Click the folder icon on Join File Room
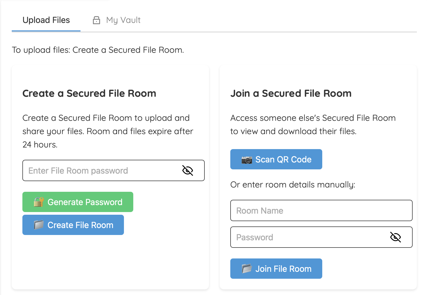Viewport: 427px width, 295px height. [247, 269]
